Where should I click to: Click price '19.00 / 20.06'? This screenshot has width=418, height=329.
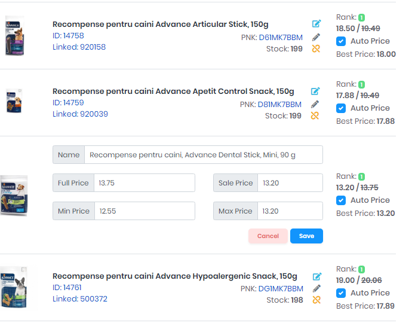[359, 280]
